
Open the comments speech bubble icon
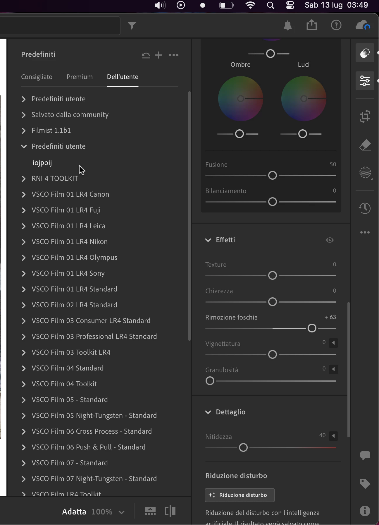pos(365,456)
